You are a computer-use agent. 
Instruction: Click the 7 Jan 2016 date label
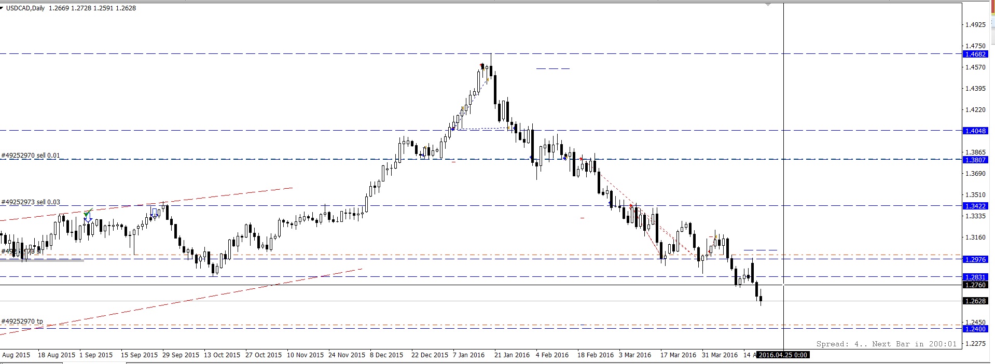(468, 355)
